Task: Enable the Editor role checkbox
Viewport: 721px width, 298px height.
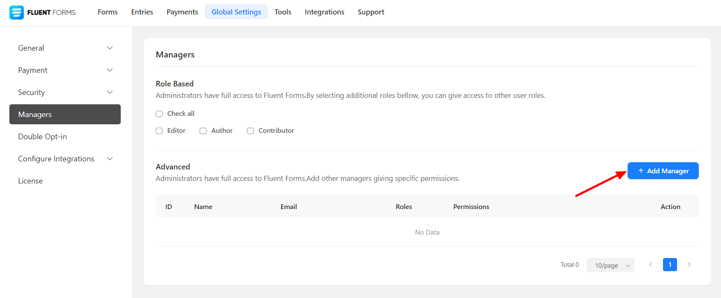Action: click(159, 131)
